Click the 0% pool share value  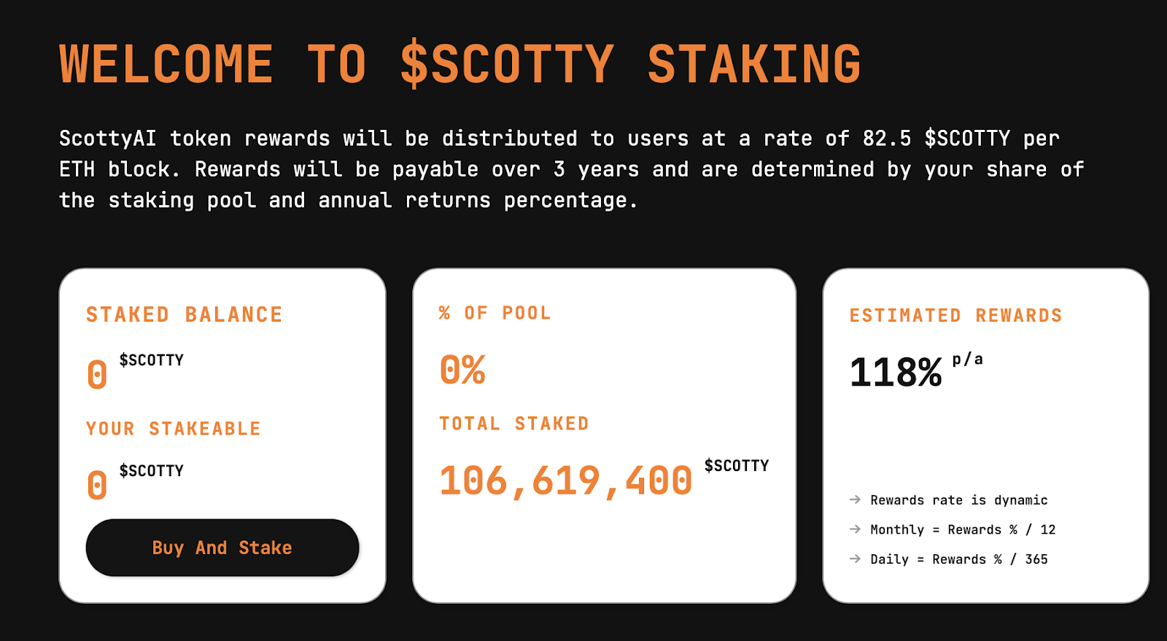(462, 370)
